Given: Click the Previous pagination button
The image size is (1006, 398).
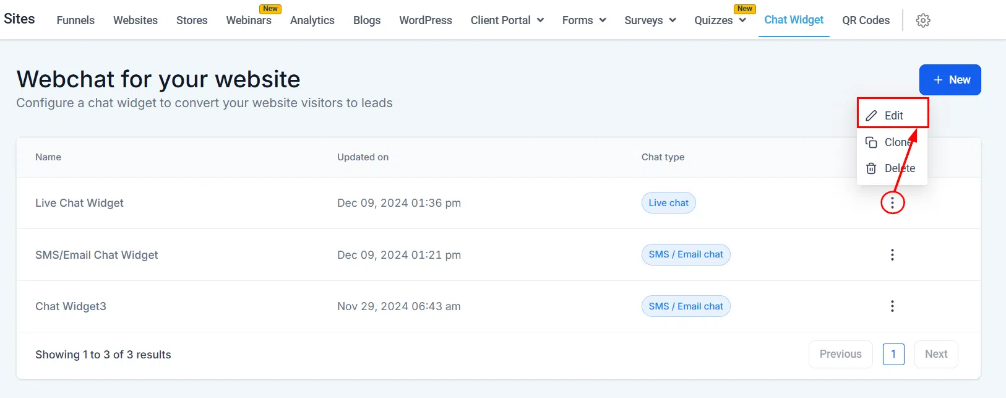Looking at the screenshot, I should tap(841, 354).
